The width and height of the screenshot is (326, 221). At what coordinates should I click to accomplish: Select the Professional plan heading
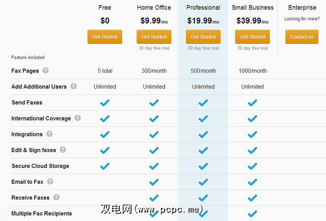click(x=203, y=8)
